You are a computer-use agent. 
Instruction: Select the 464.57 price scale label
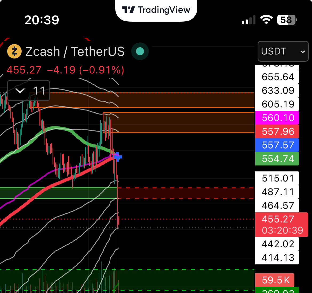[277, 205]
